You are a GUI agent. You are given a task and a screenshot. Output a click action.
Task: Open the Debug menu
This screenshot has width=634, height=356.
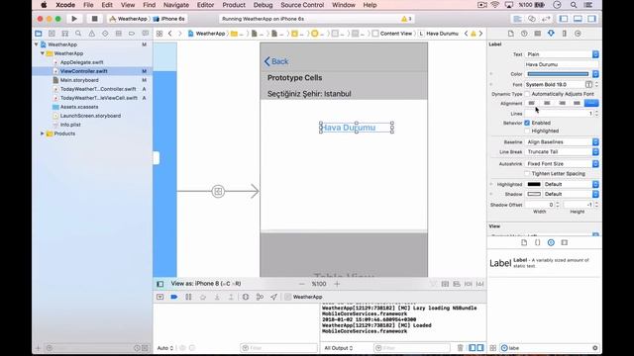click(x=263, y=5)
